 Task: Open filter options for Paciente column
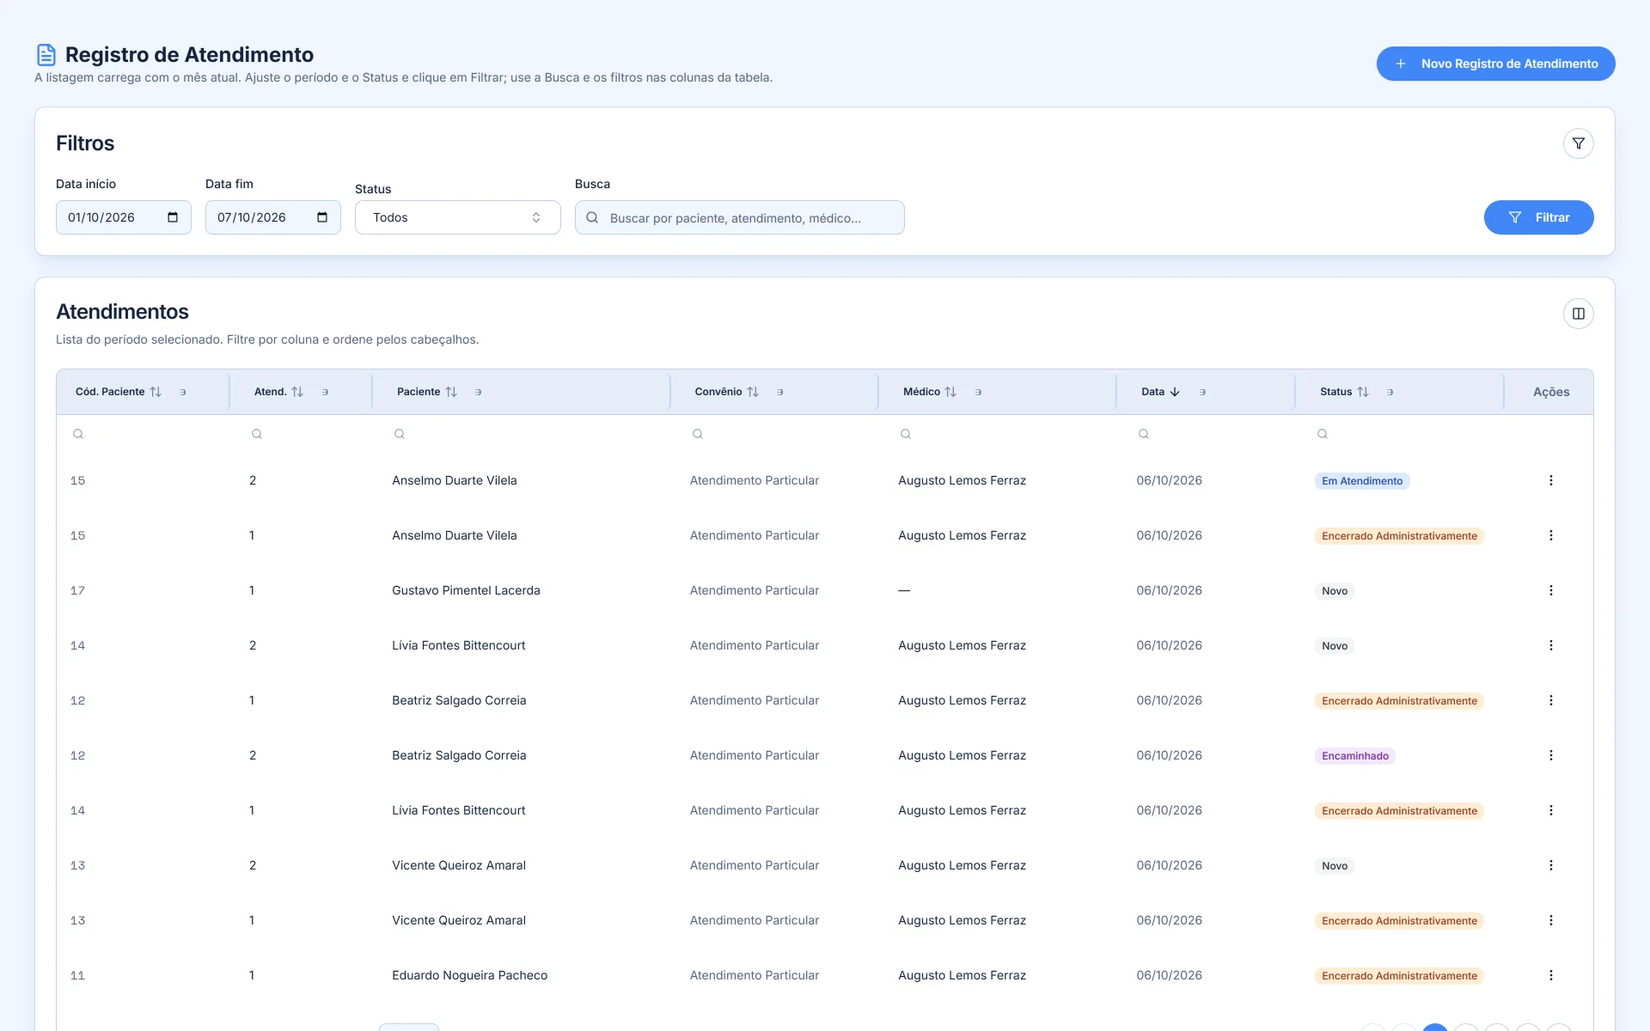pos(479,392)
